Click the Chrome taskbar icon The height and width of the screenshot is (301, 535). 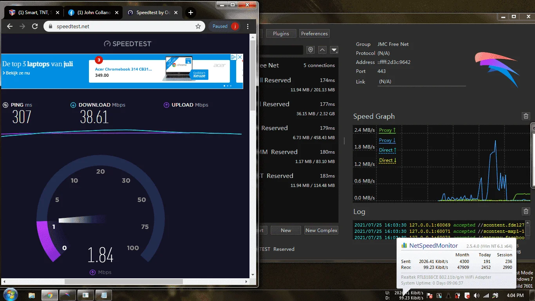click(x=50, y=295)
